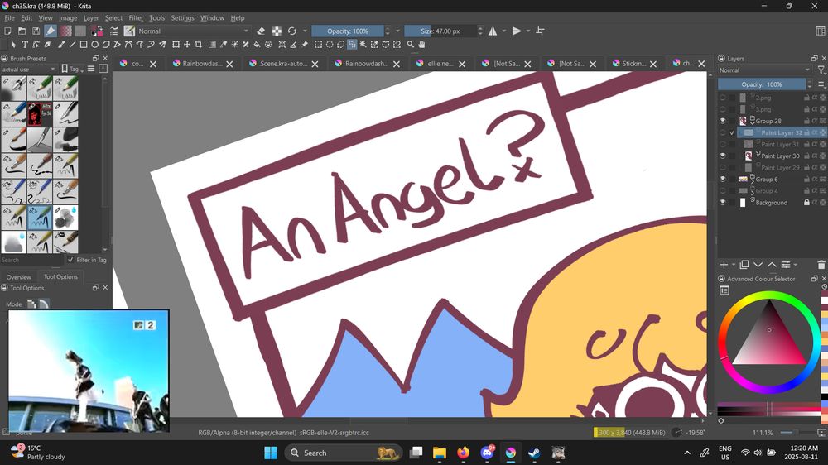
Task: Click the brush Opacity 100% slider
Action: click(348, 31)
